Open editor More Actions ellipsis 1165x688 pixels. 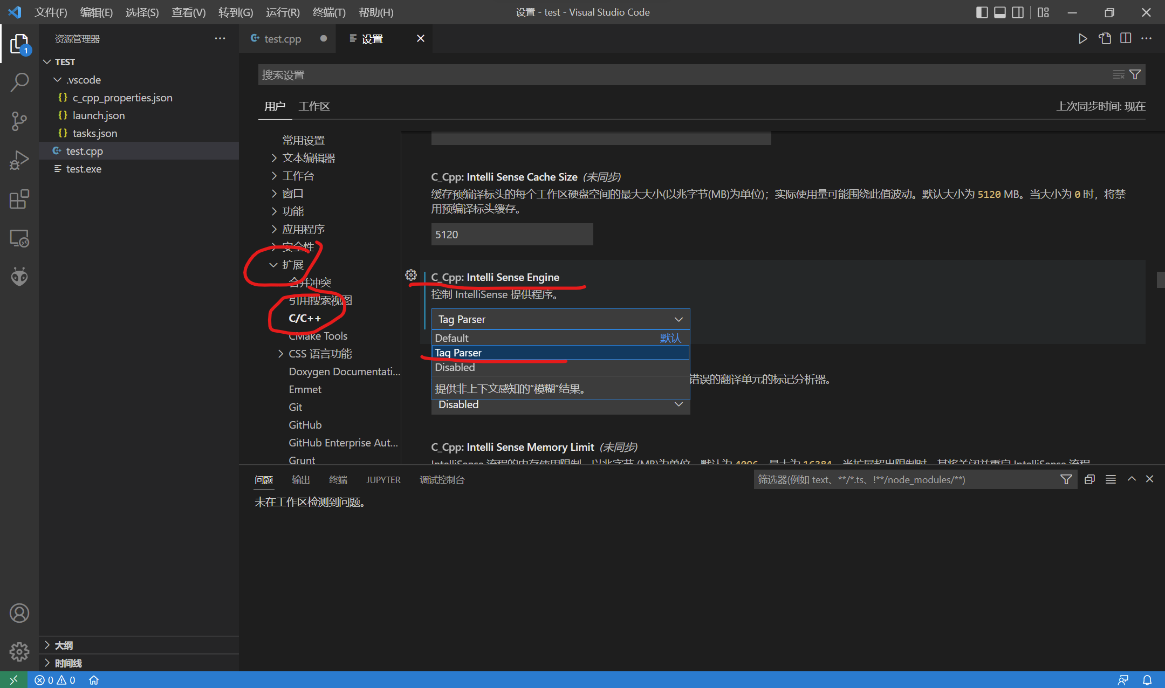coord(1147,38)
